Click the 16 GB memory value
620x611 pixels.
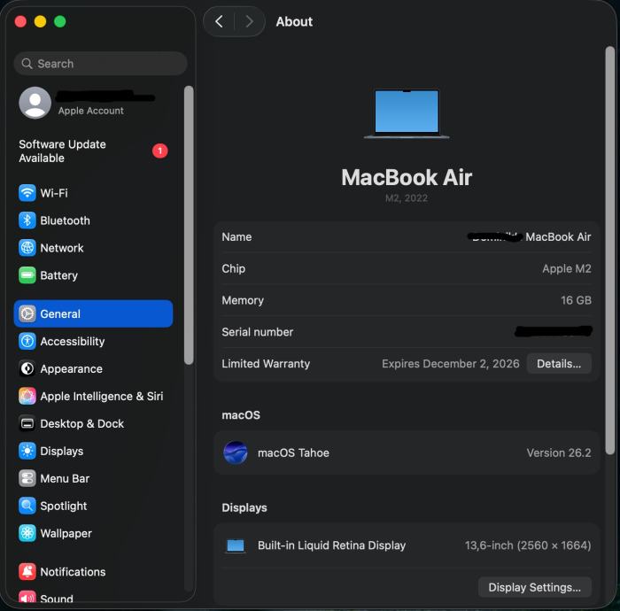pos(576,300)
